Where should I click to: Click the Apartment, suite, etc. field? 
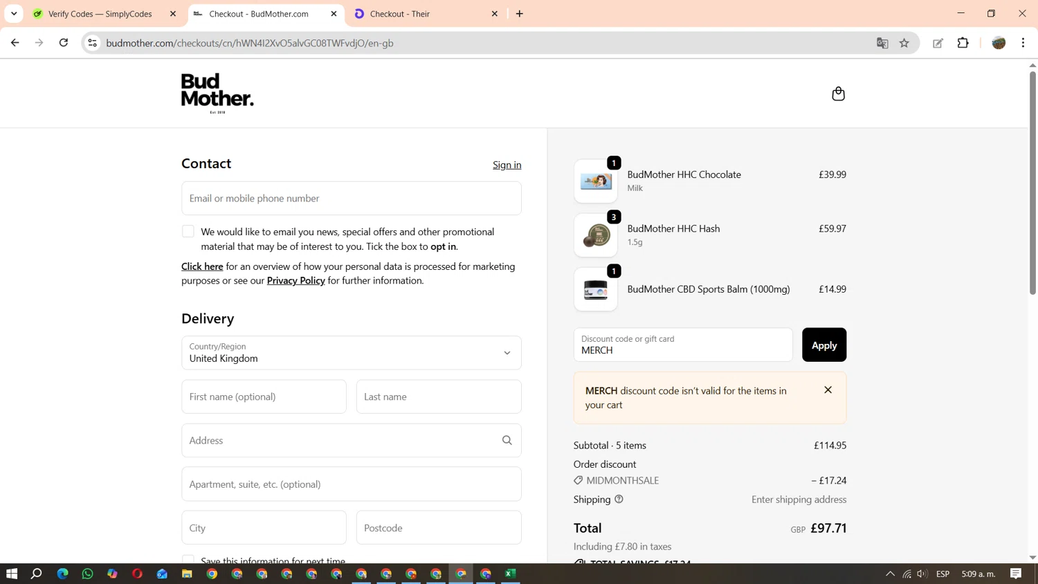352,484
